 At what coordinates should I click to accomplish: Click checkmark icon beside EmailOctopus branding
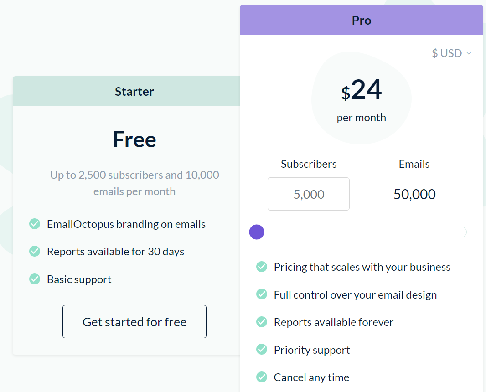point(35,224)
